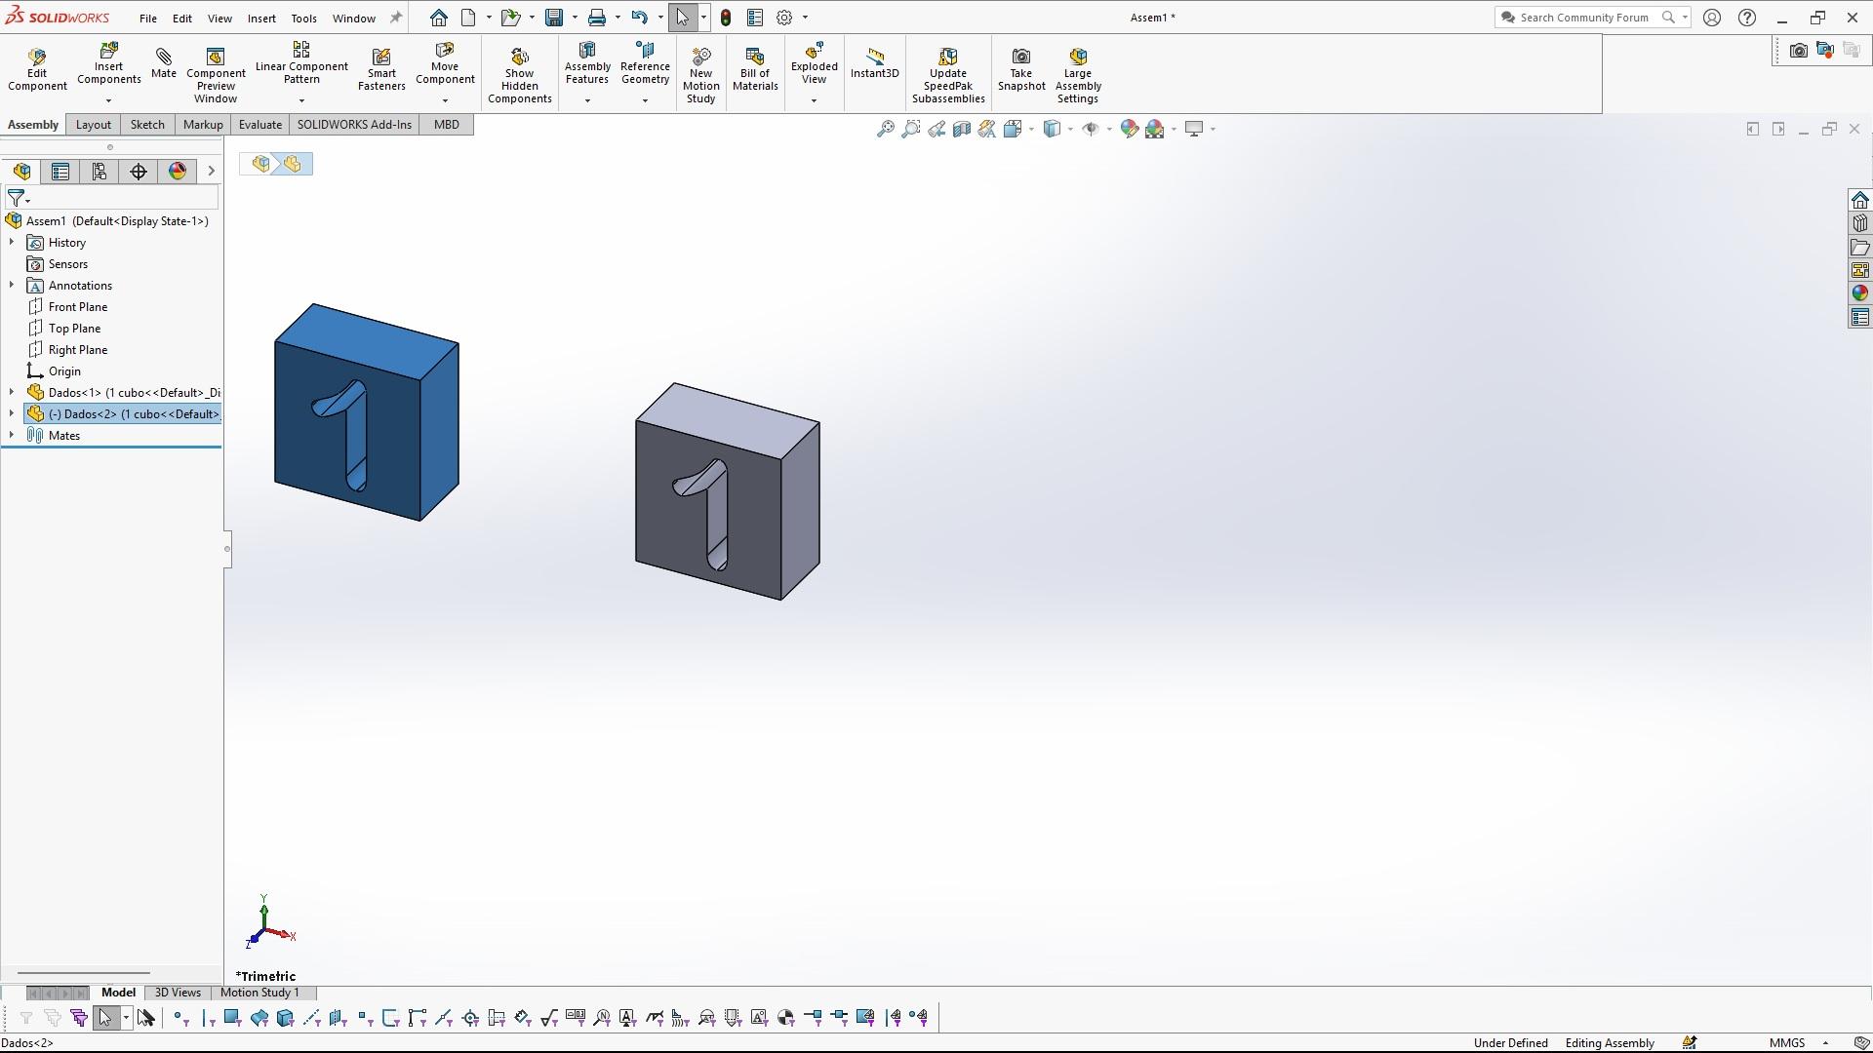This screenshot has height=1053, width=1873.
Task: Open the Appearances task pane tab
Action: 1859,293
